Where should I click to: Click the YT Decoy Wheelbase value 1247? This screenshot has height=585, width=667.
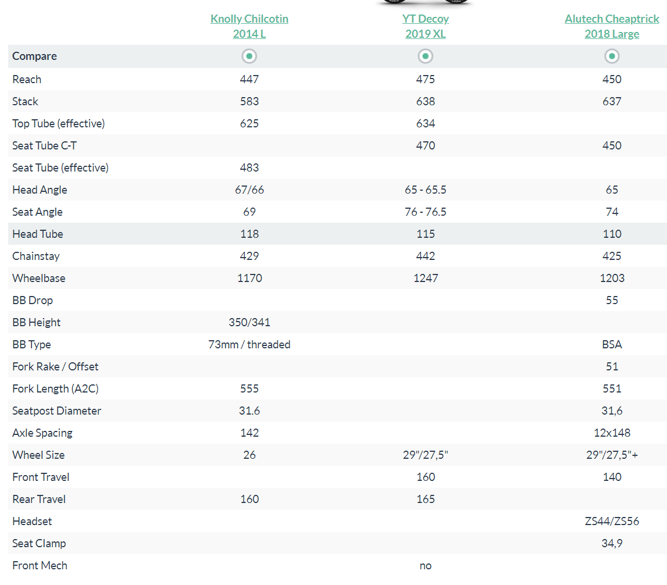[426, 278]
